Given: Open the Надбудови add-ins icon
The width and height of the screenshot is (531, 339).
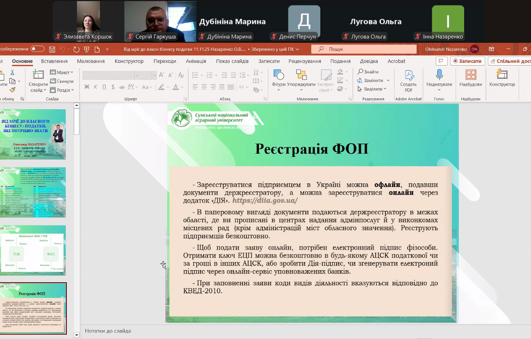Looking at the screenshot, I should click(x=471, y=75).
